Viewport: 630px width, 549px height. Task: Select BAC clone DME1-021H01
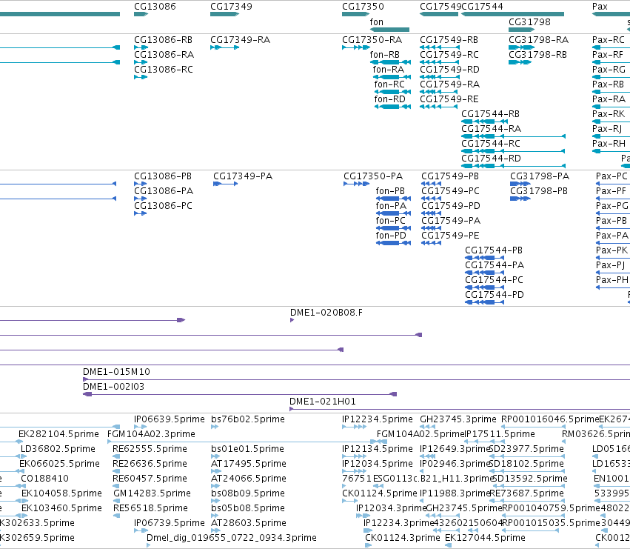click(x=323, y=402)
